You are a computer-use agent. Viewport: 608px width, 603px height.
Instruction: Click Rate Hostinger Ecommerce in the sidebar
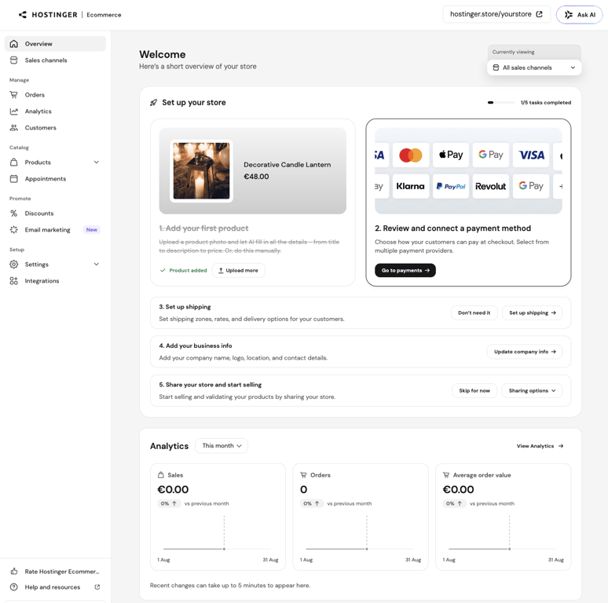[55, 572]
